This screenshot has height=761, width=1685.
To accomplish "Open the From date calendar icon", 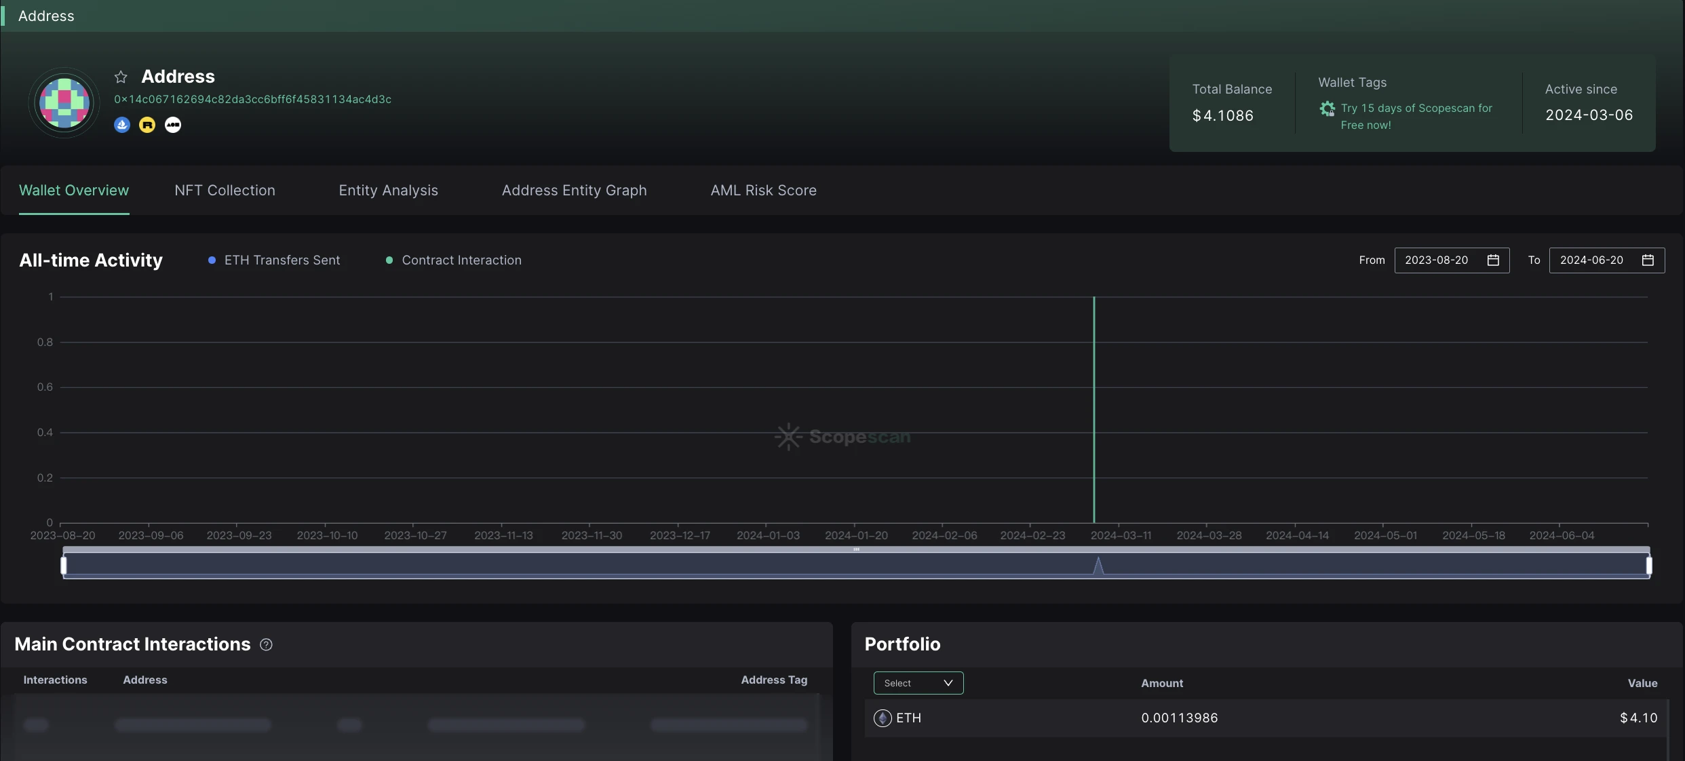I will point(1493,260).
